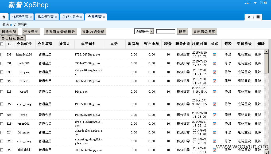The image size is (271, 154).
Task: Check the row for ID 327
Action: point(2,104)
